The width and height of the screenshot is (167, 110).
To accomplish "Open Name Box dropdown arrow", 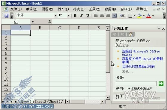I will coord(33,22).
